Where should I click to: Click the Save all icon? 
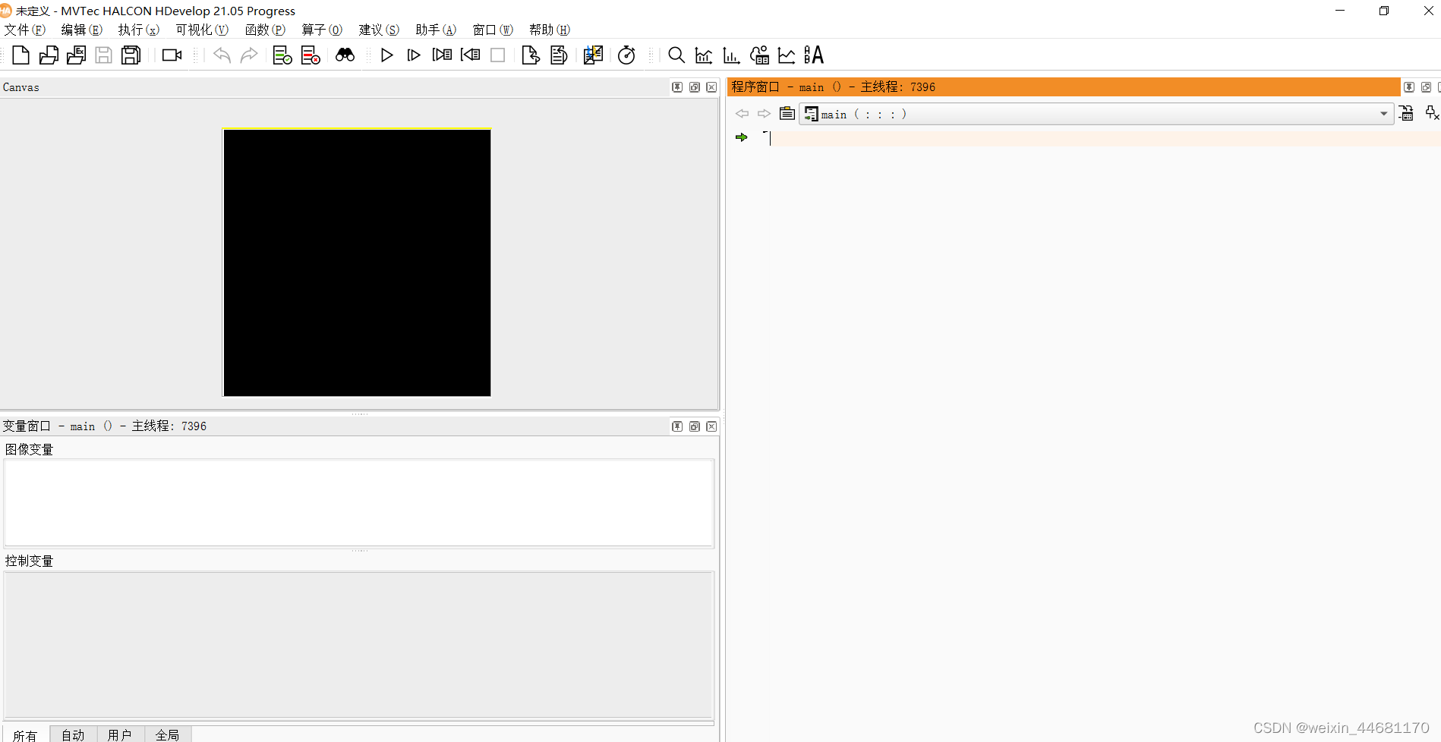pyautogui.click(x=131, y=55)
